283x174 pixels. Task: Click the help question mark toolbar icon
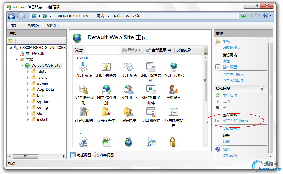point(266,16)
